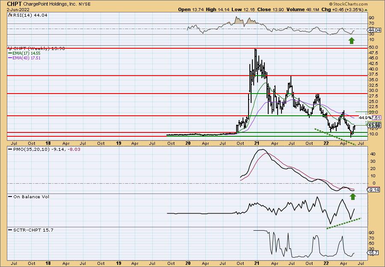Click the year 21 label on the bottom date axis
The height and width of the screenshot is (267, 385).
click(257, 263)
